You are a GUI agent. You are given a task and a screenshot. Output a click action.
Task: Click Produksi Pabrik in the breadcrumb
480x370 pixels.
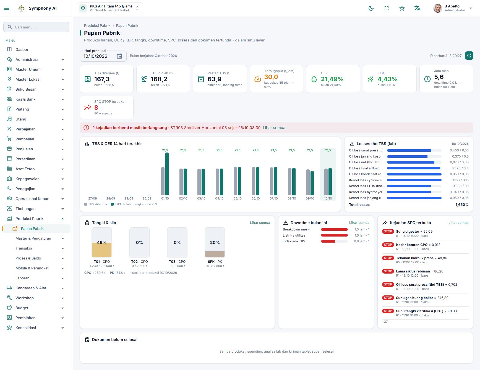point(97,26)
